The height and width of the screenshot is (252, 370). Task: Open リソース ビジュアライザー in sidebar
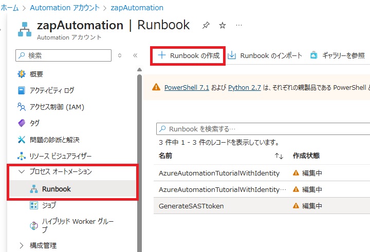click(61, 156)
